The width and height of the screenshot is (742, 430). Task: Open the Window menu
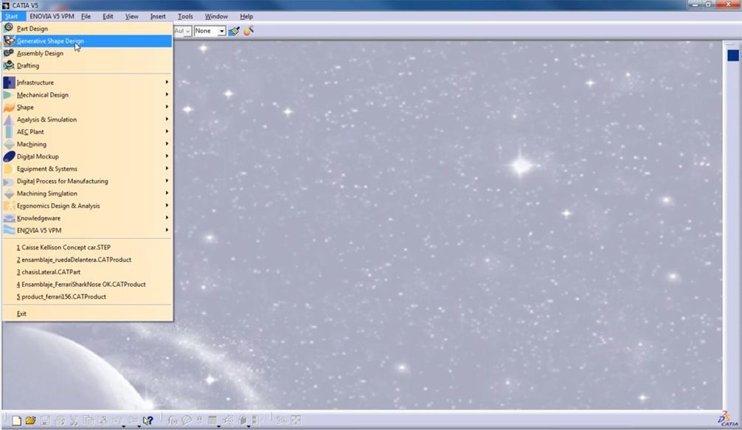[216, 16]
